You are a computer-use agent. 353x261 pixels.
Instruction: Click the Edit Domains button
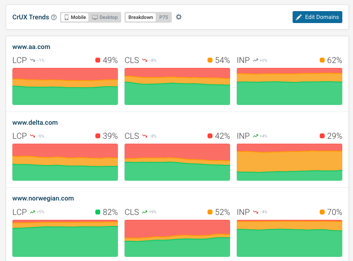point(317,17)
